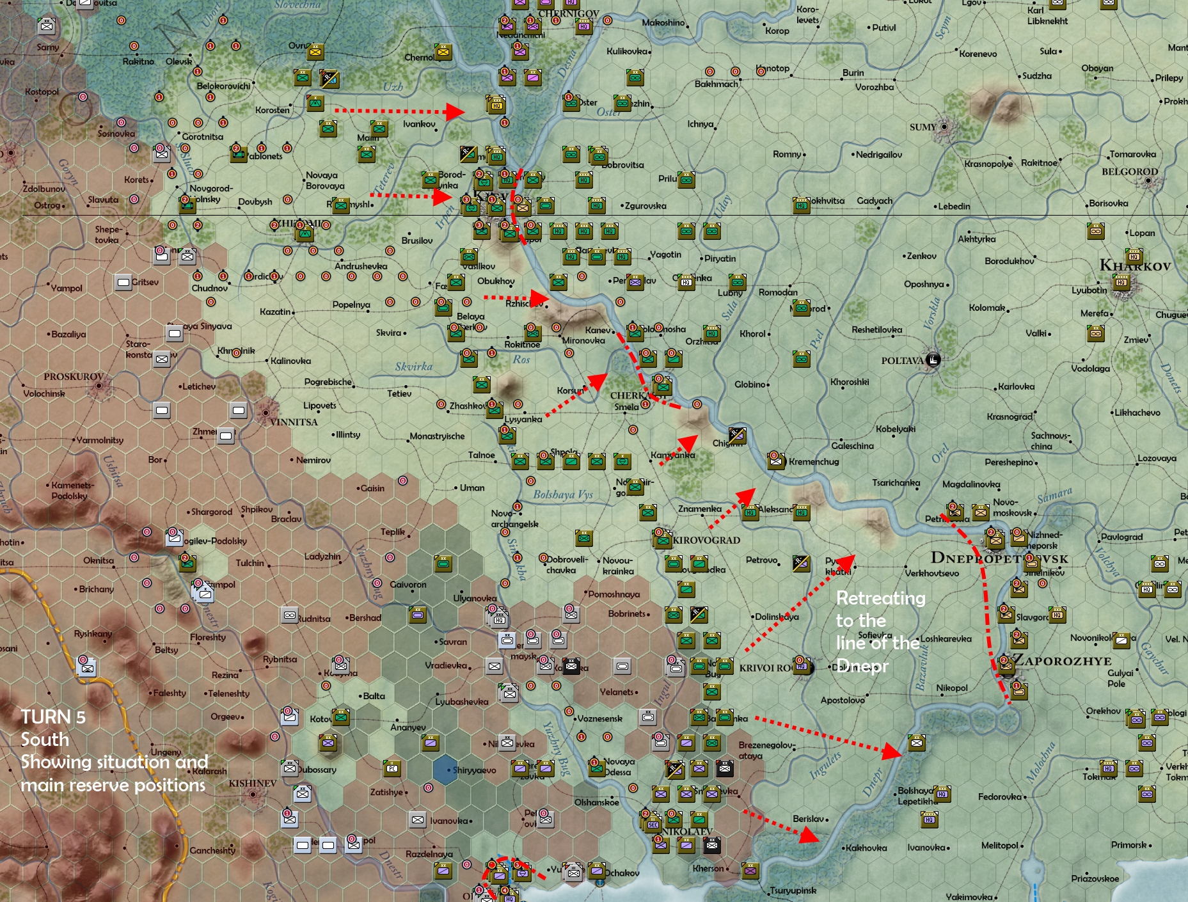Viewport: 1188px width, 902px height.
Task: Select the Pavlograd town label
Action: 1121,537
